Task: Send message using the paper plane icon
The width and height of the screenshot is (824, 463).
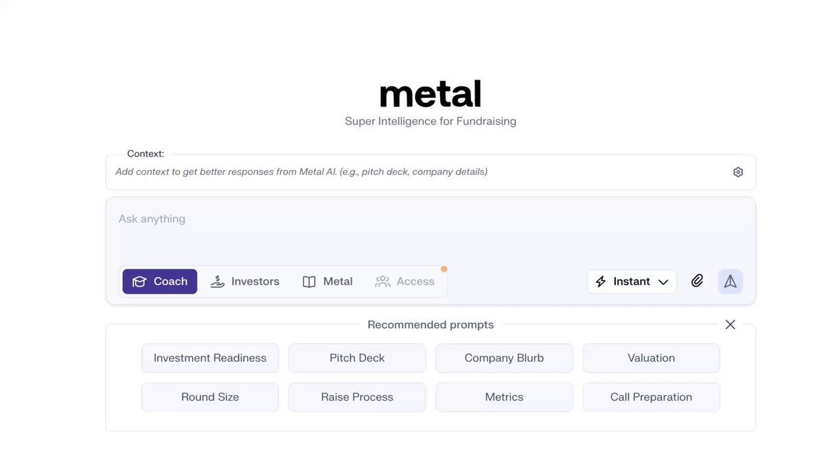Action: pyautogui.click(x=731, y=281)
